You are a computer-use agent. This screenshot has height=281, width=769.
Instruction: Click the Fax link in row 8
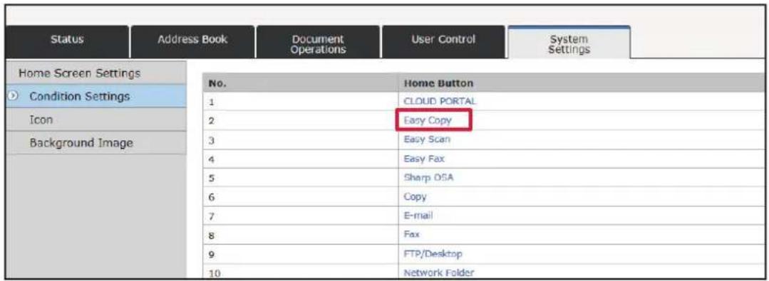coord(412,235)
